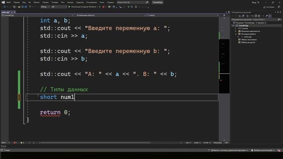Click the "short" keyword in editor
This screenshot has width=283, height=159.
click(48, 97)
